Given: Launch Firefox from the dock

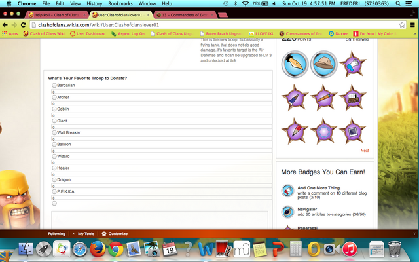Looking at the screenshot, I should coord(98,249).
